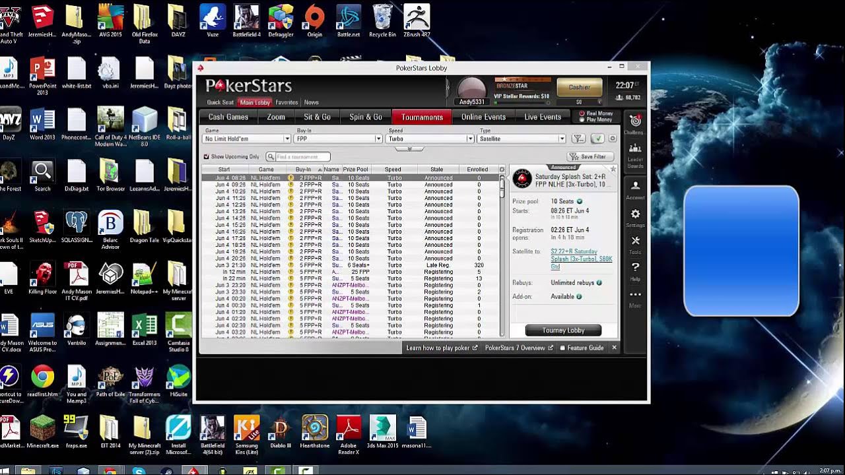
Task: Click the Save Filter button
Action: 590,156
